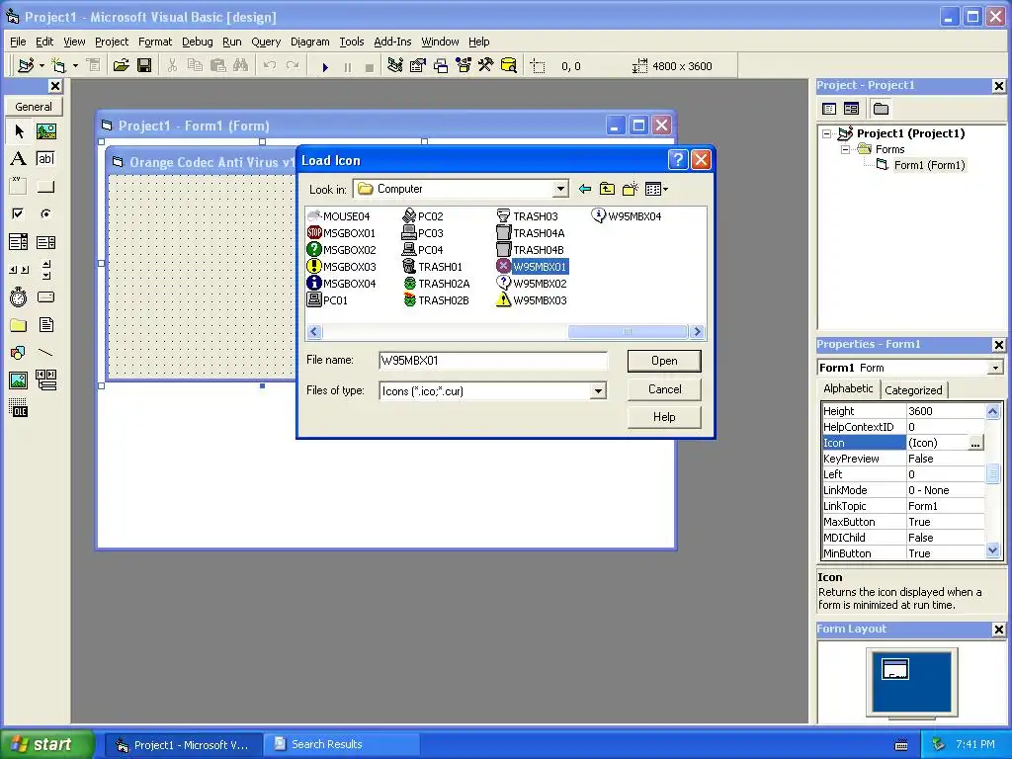Screen dimensions: 1012x759
Task: Select the OptionButton tool in toolbox
Action: pos(45,213)
